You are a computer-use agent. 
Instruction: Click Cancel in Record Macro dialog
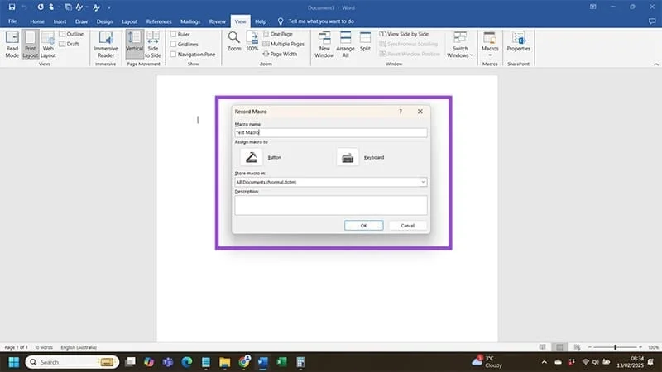[407, 225]
